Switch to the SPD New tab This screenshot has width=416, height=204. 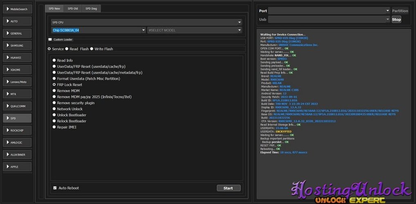tap(54, 9)
